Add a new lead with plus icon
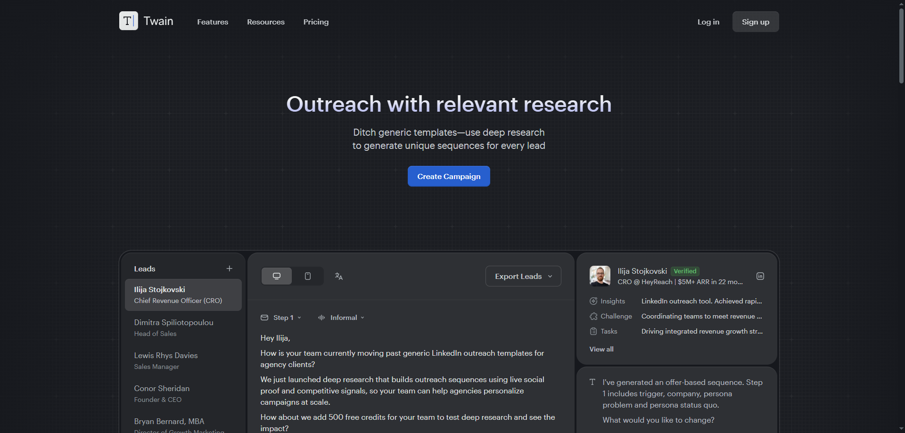 [x=230, y=269]
